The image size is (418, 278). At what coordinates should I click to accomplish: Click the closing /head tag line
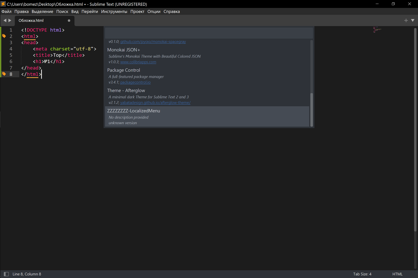pos(31,68)
